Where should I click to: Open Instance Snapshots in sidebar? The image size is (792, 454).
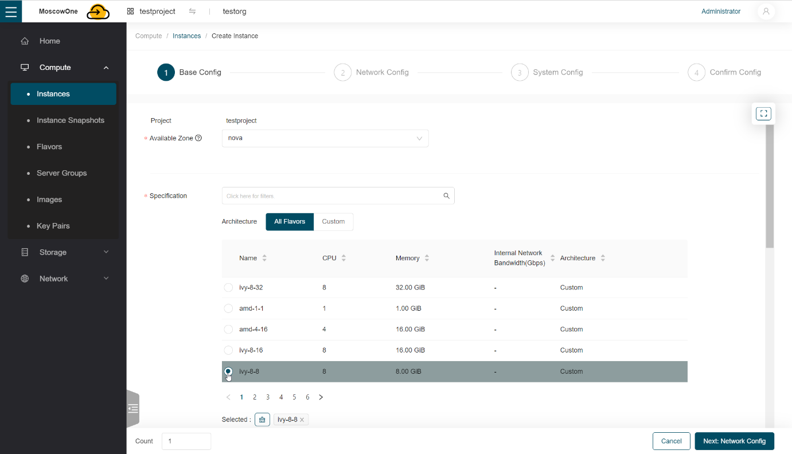click(70, 120)
